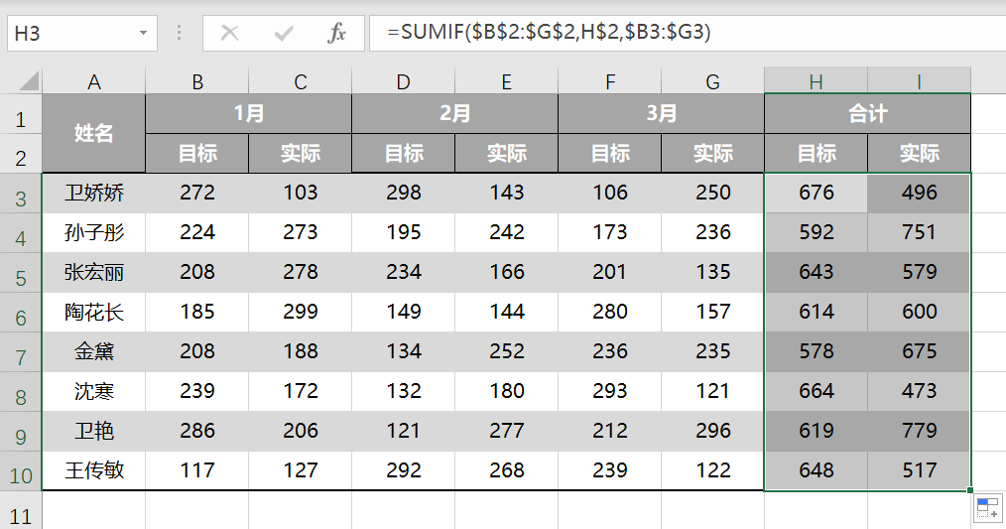The image size is (1006, 529).
Task: Select row 5 header
Action: (x=21, y=273)
